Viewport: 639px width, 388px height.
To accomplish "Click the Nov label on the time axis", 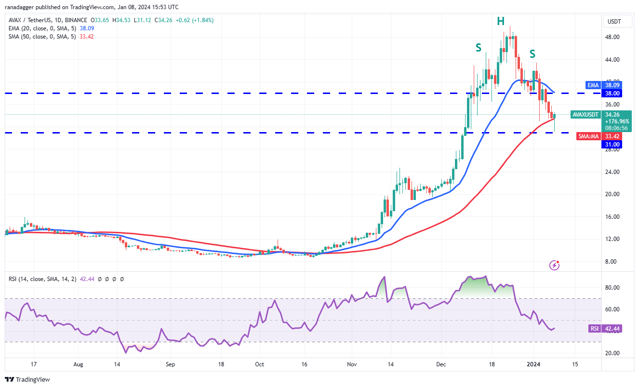I will (x=352, y=364).
